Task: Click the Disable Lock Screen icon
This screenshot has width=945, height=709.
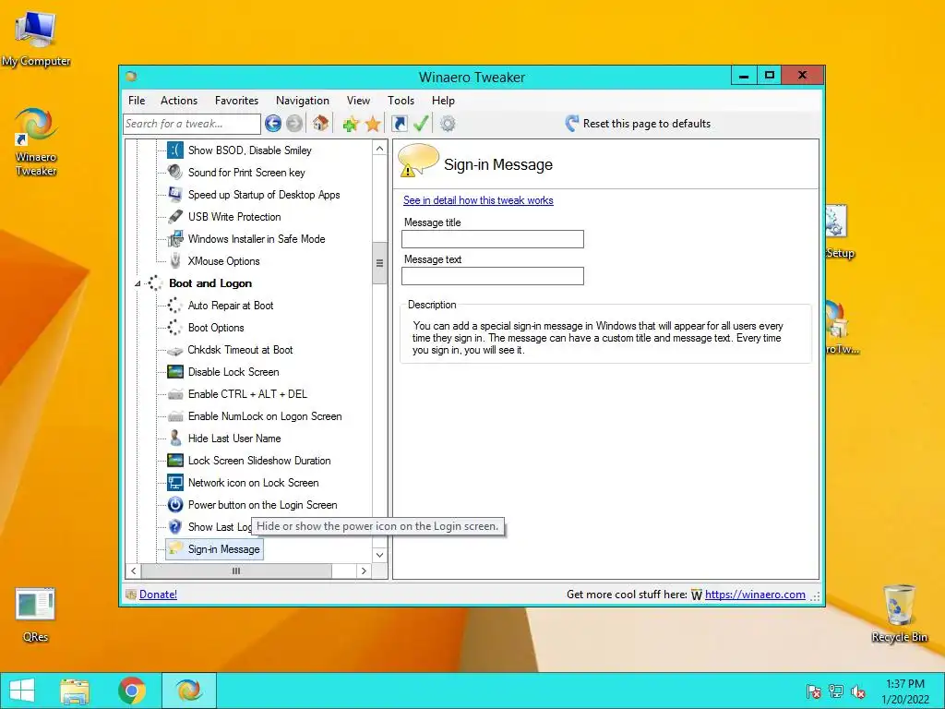Action: (174, 372)
